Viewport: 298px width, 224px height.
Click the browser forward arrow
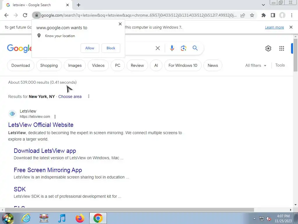pos(16,15)
